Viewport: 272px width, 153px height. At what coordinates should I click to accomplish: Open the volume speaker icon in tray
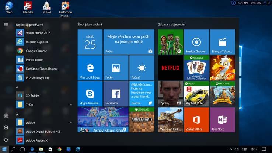(x=237, y=149)
